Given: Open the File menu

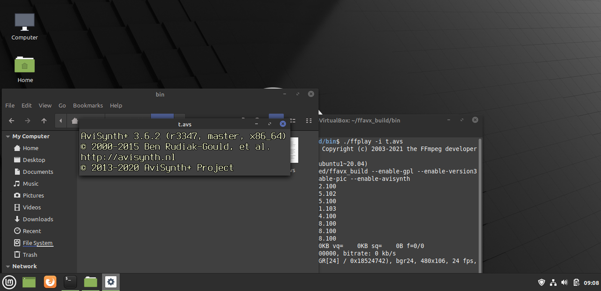Looking at the screenshot, I should tap(10, 105).
